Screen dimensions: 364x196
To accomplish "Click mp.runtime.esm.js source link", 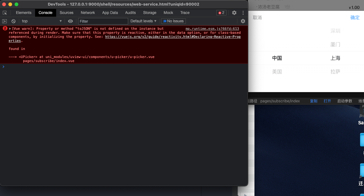I will [212, 29].
